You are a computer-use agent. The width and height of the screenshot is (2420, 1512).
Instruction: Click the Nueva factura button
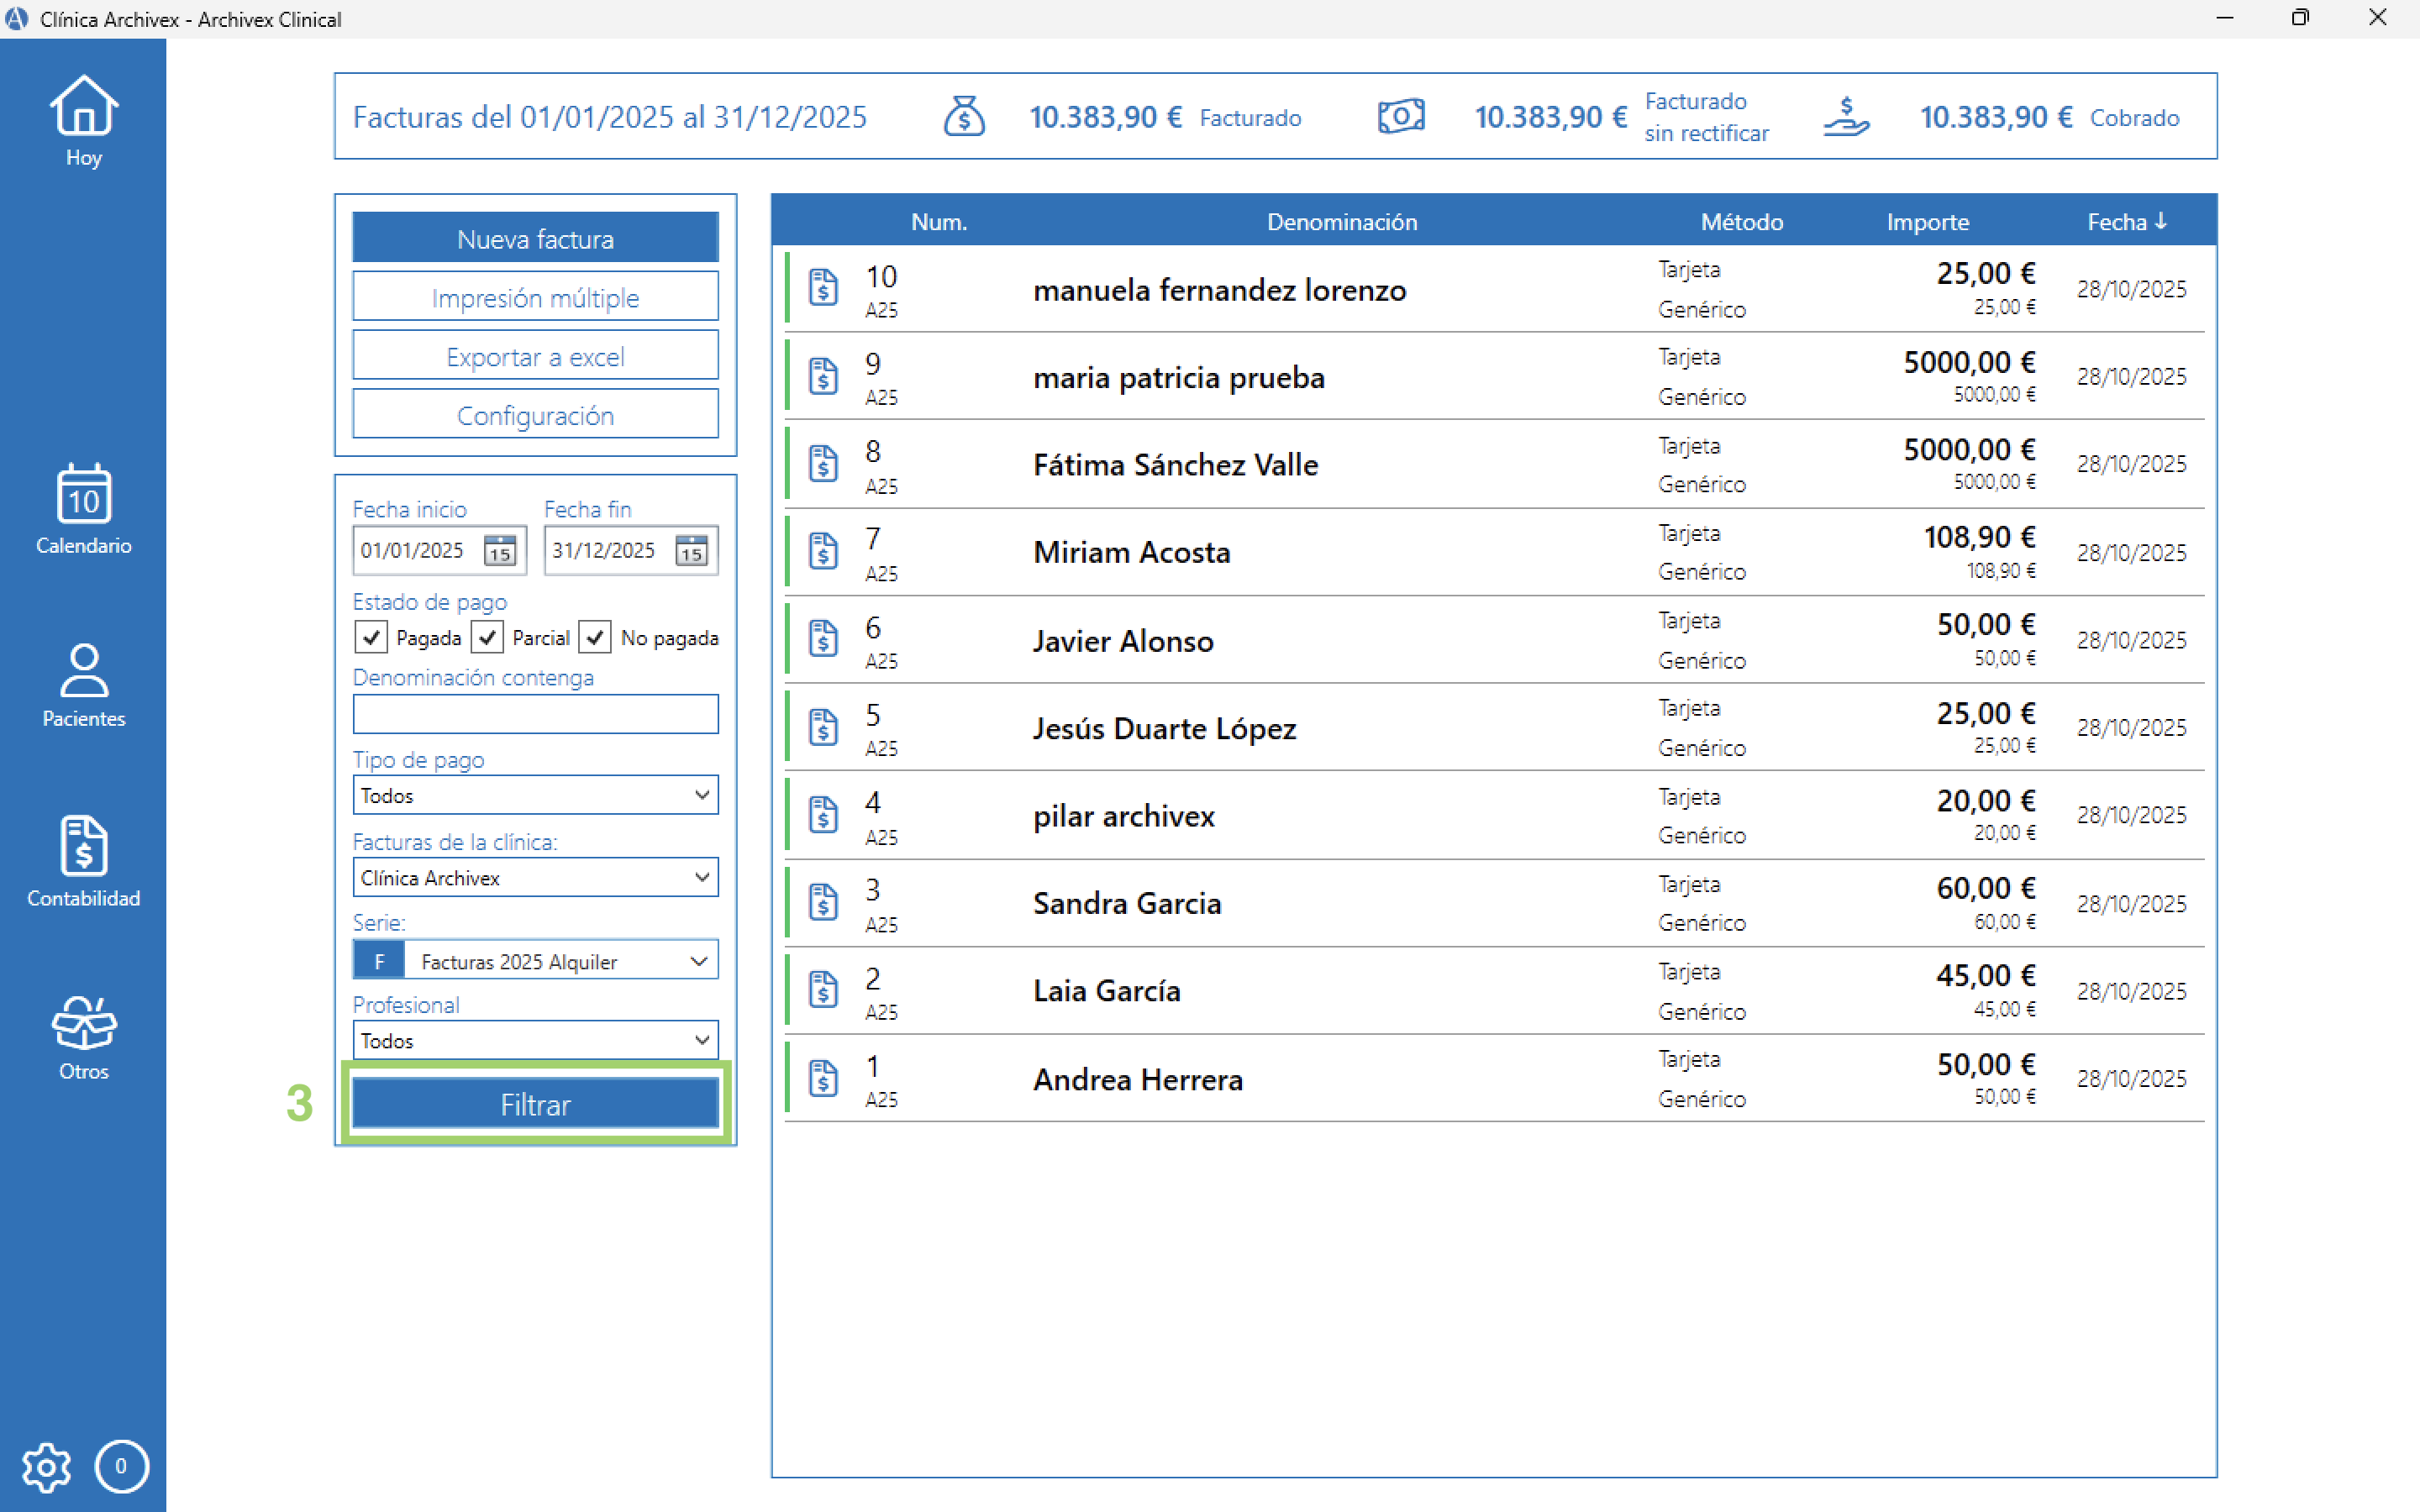point(535,238)
